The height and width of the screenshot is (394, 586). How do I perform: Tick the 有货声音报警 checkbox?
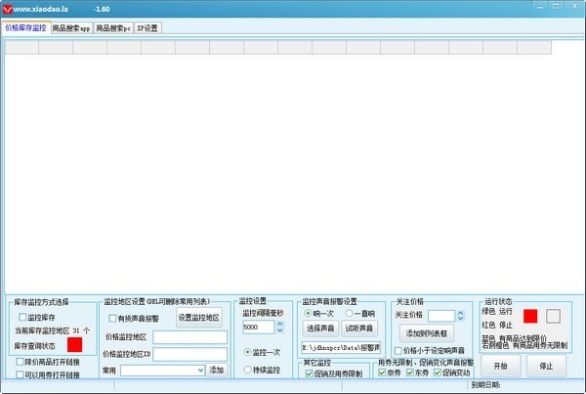pyautogui.click(x=112, y=319)
